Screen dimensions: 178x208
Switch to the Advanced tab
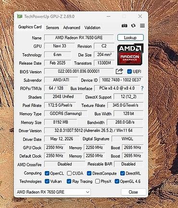click(x=72, y=27)
